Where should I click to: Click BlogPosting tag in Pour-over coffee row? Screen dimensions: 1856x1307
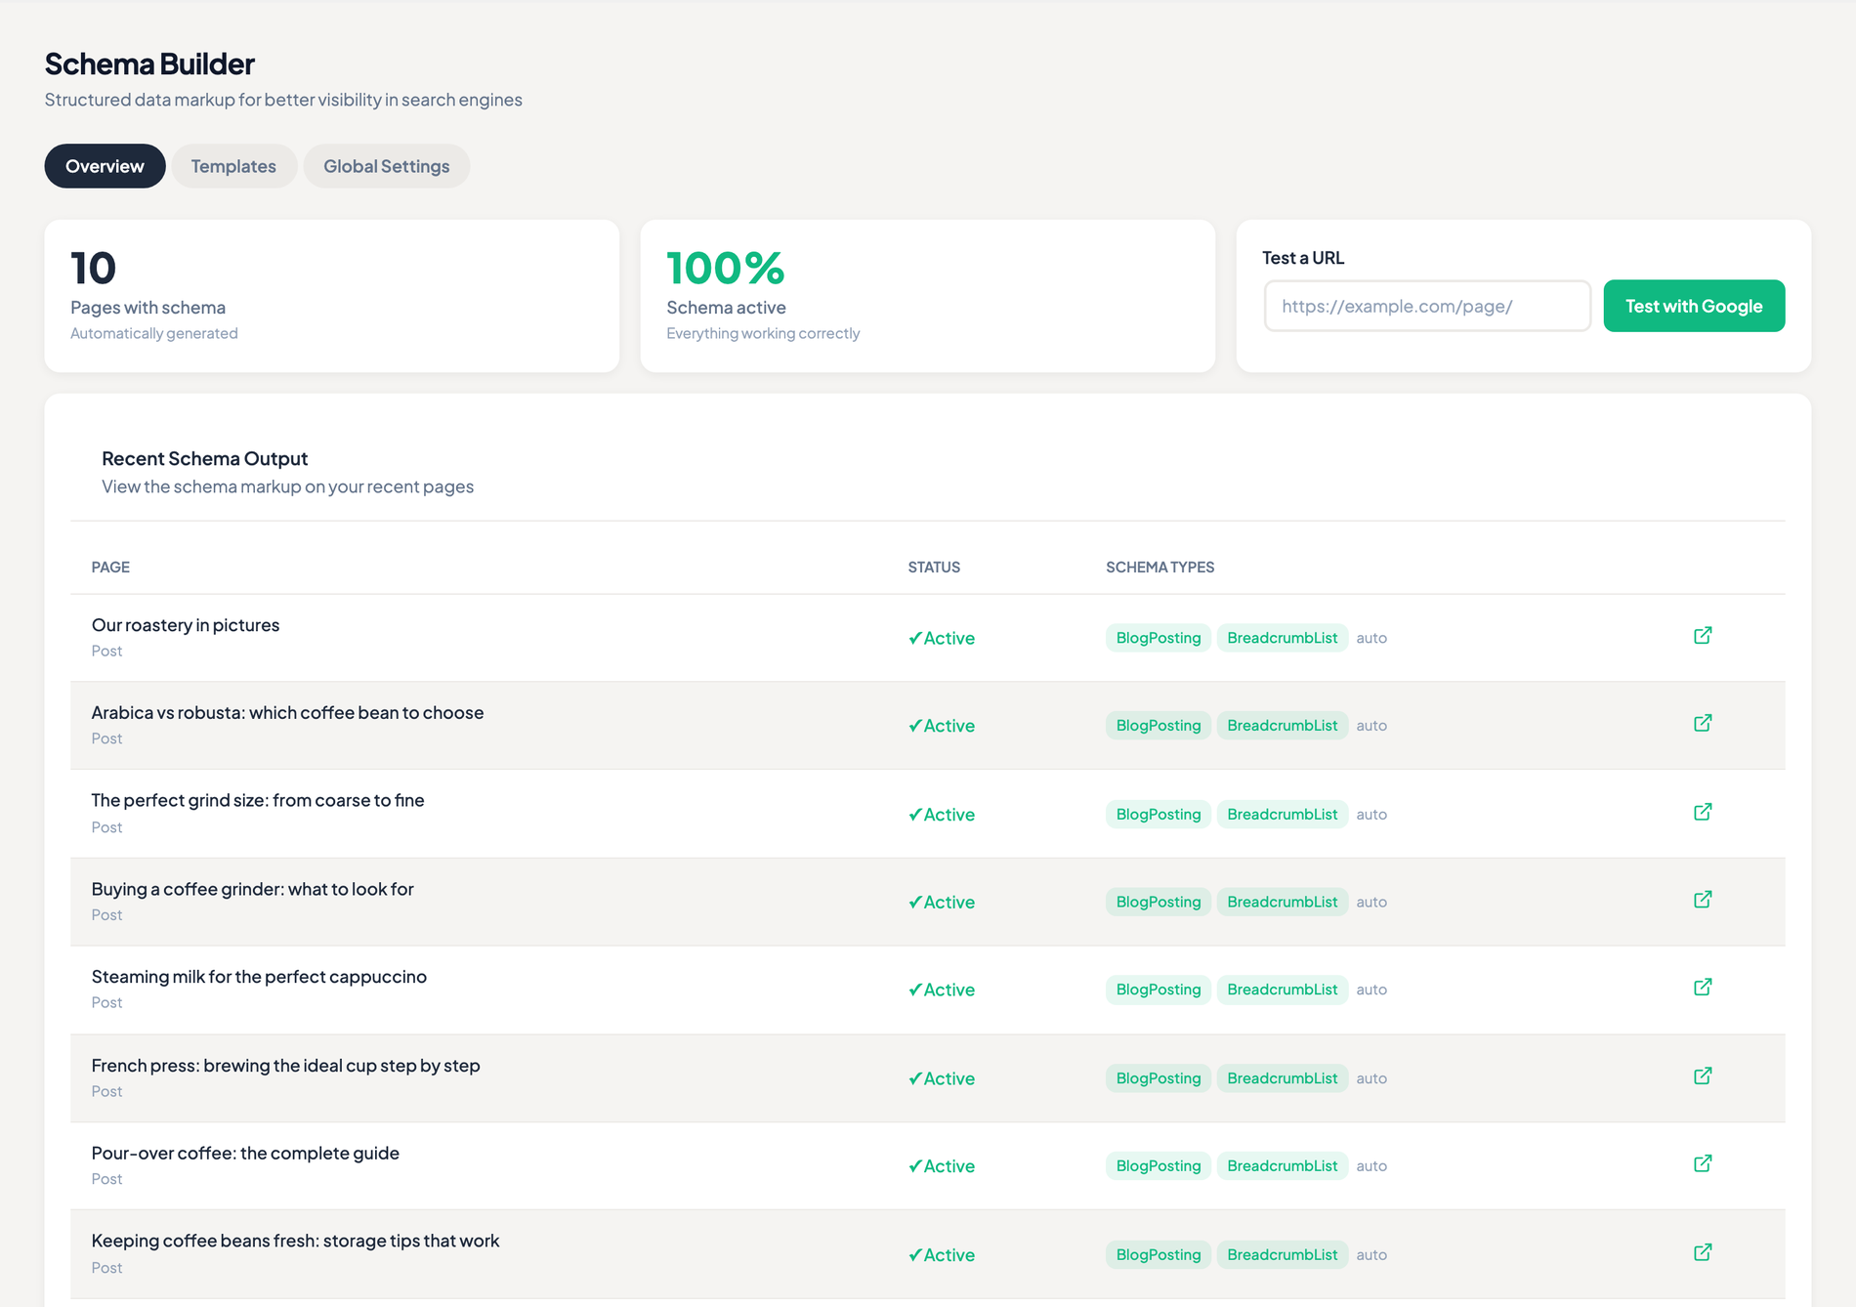point(1159,1166)
